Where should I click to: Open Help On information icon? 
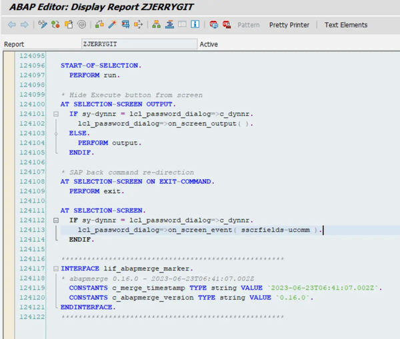(x=195, y=25)
